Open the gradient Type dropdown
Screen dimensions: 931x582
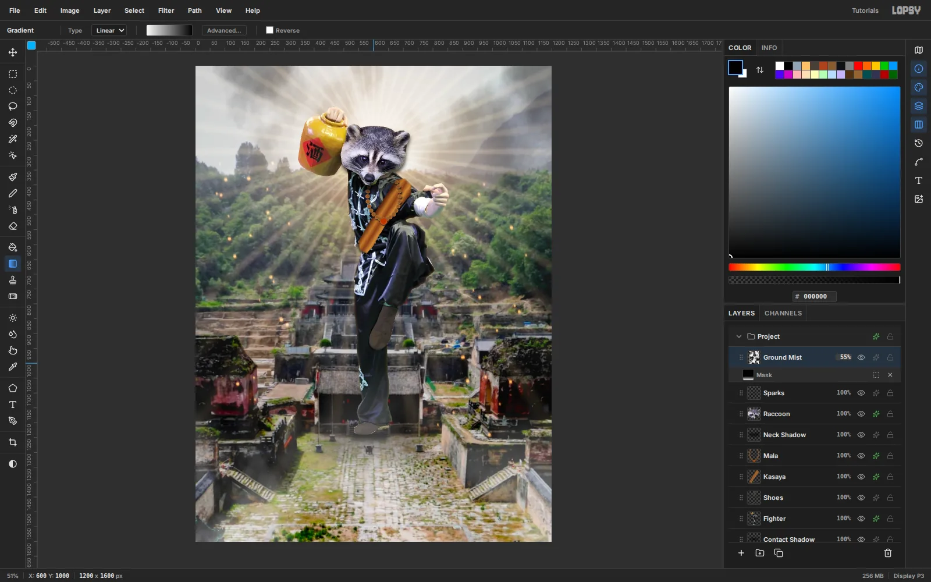coord(109,30)
